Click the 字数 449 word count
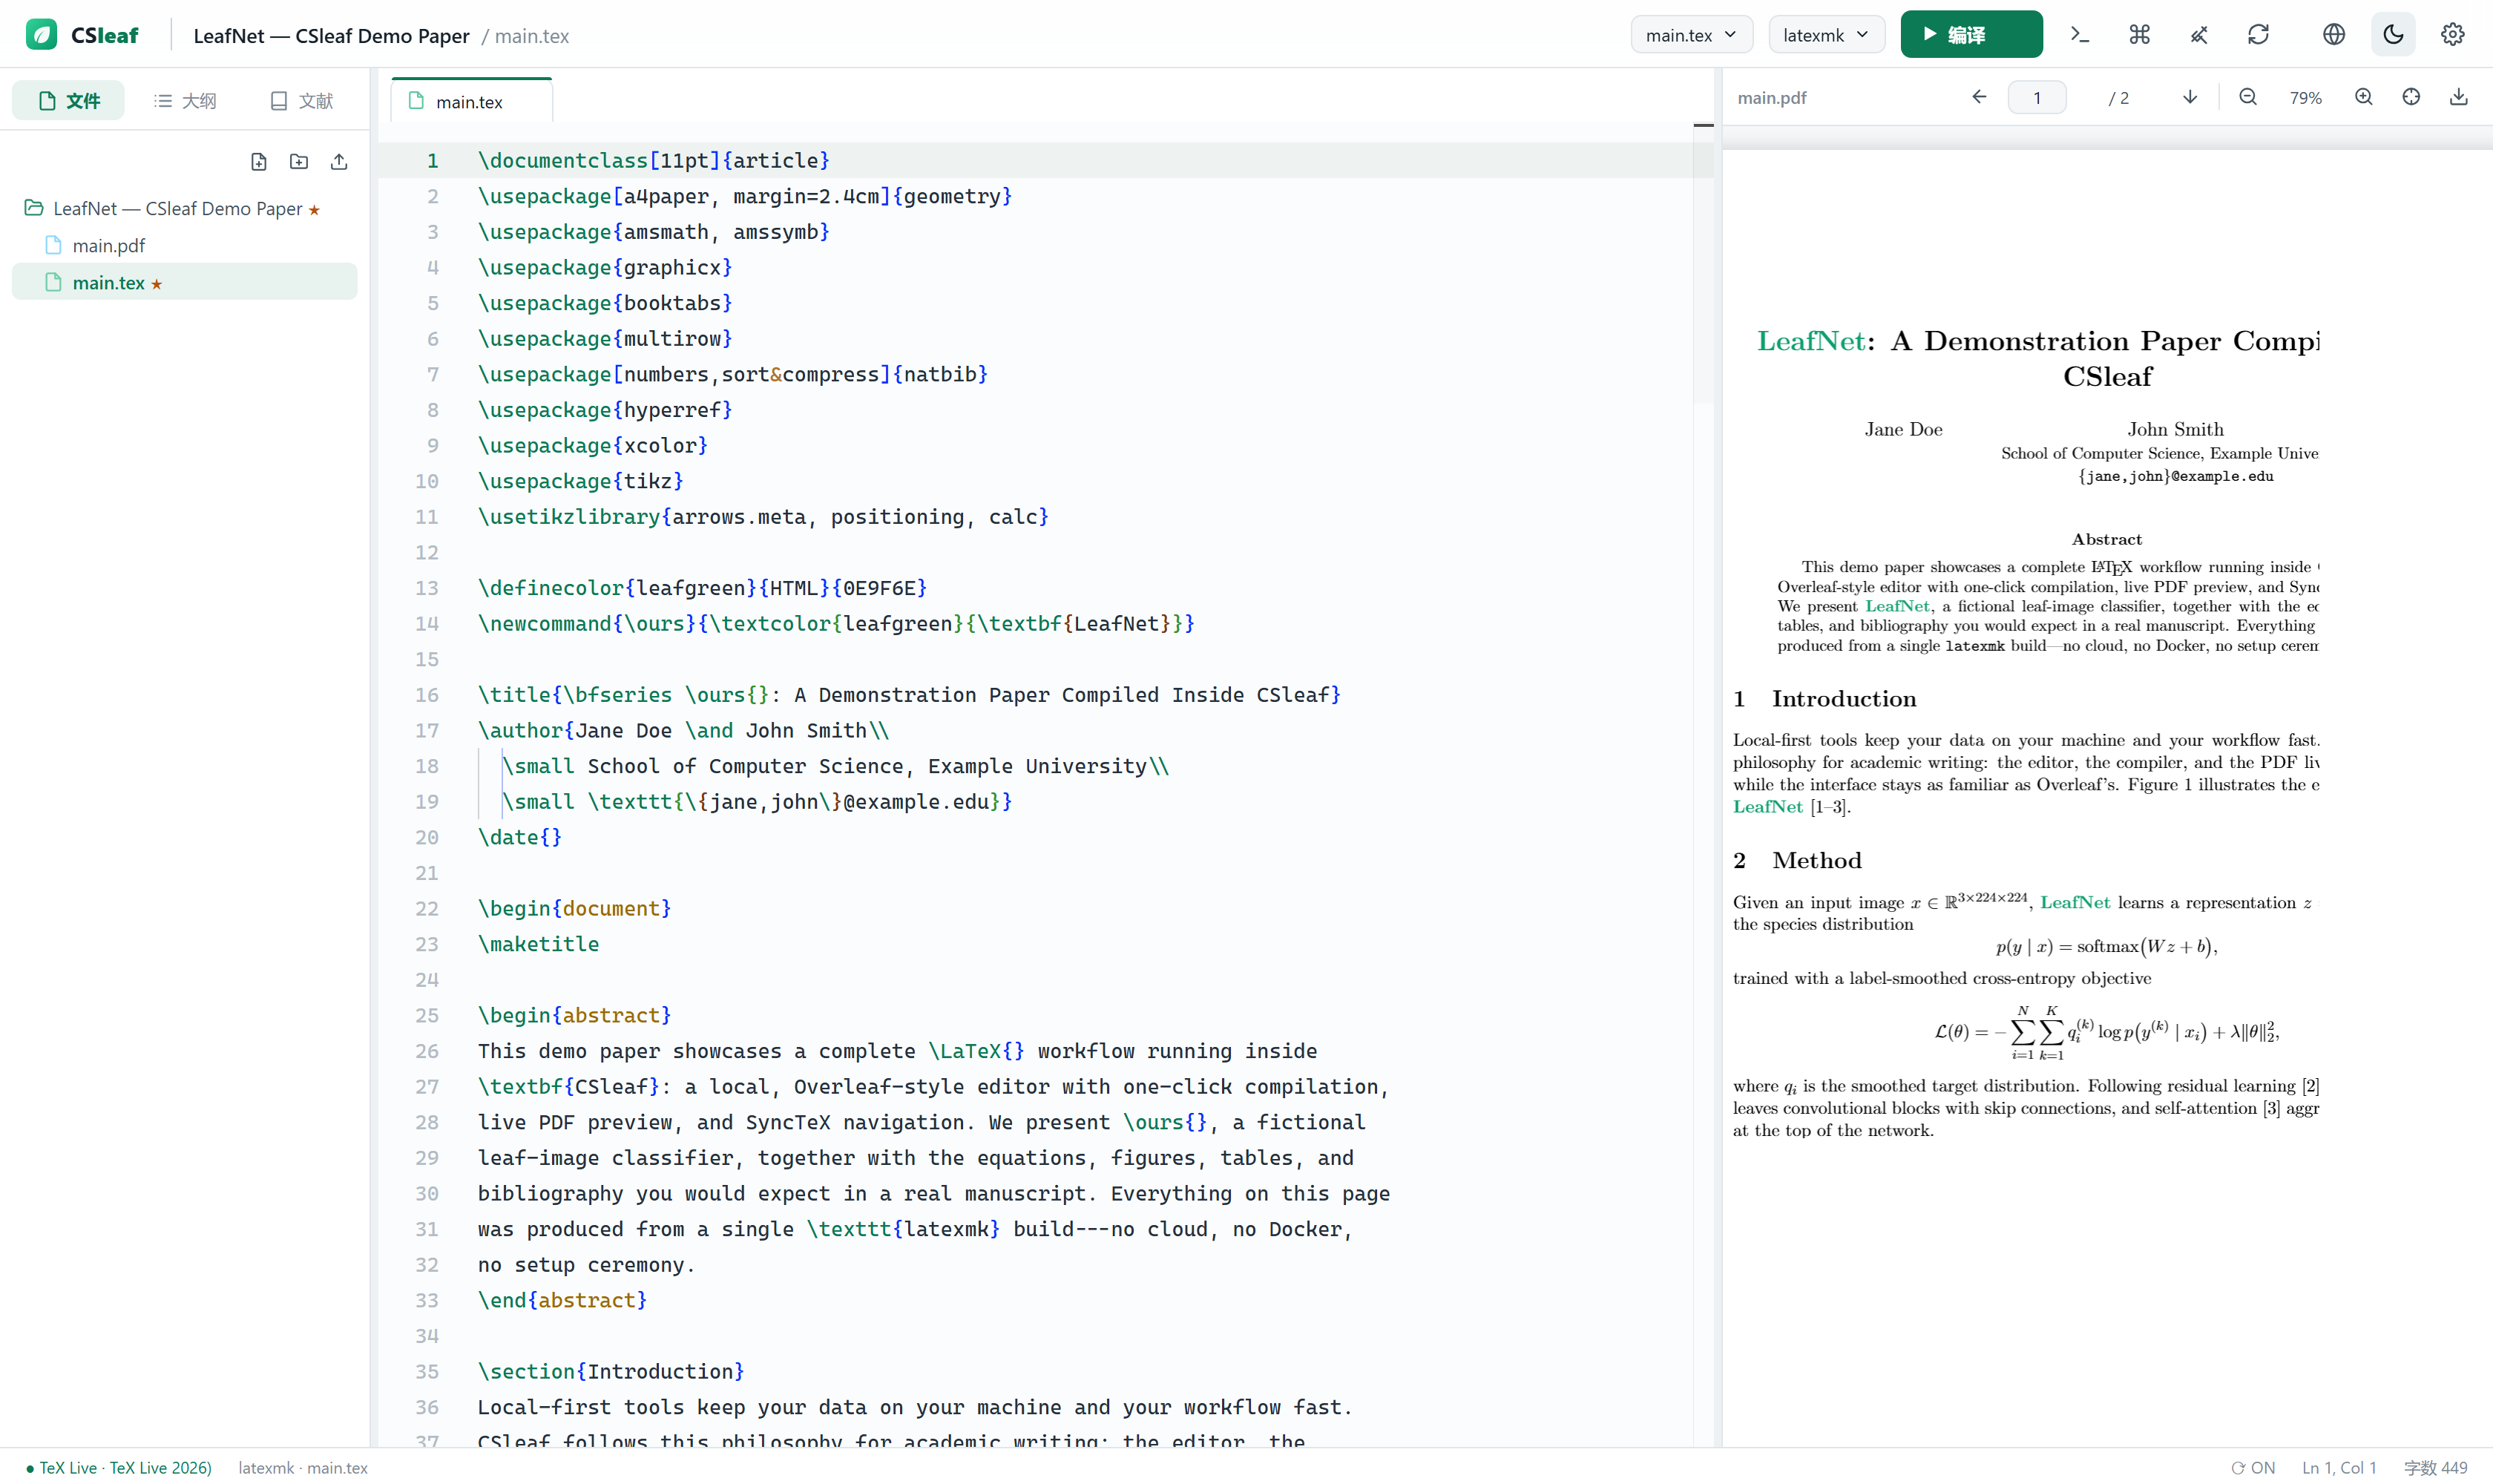The image size is (2493, 1484). [x=2435, y=1468]
